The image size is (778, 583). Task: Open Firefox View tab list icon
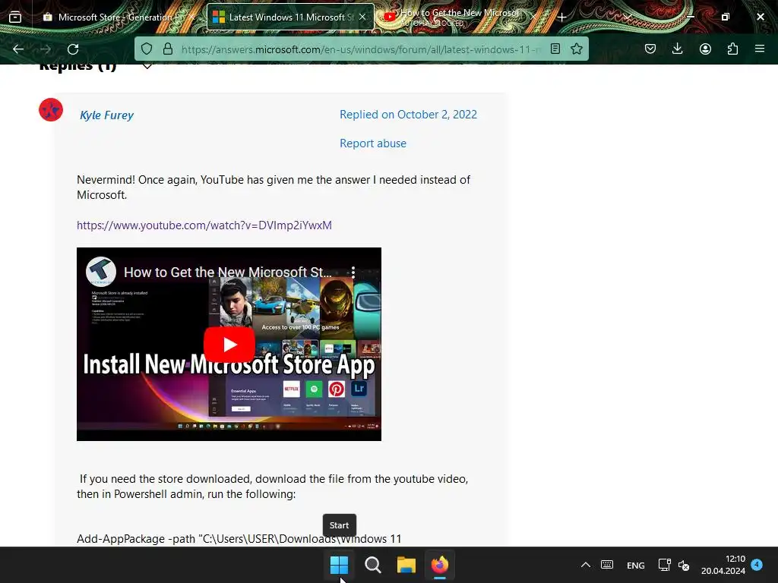[x=15, y=17]
